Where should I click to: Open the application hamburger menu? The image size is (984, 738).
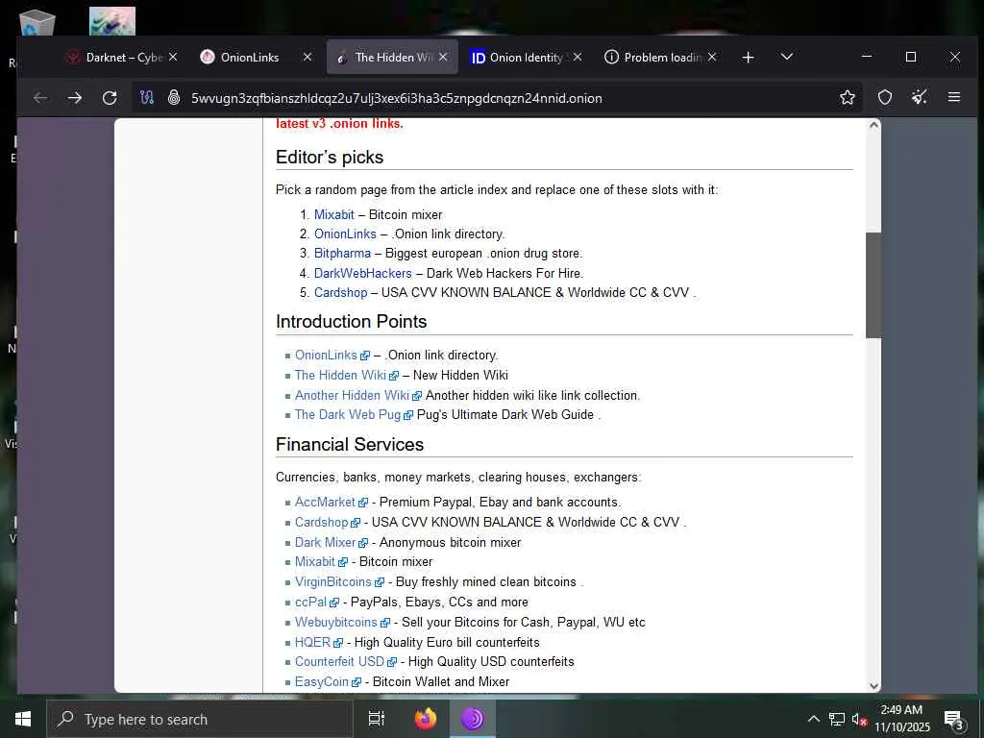(954, 97)
